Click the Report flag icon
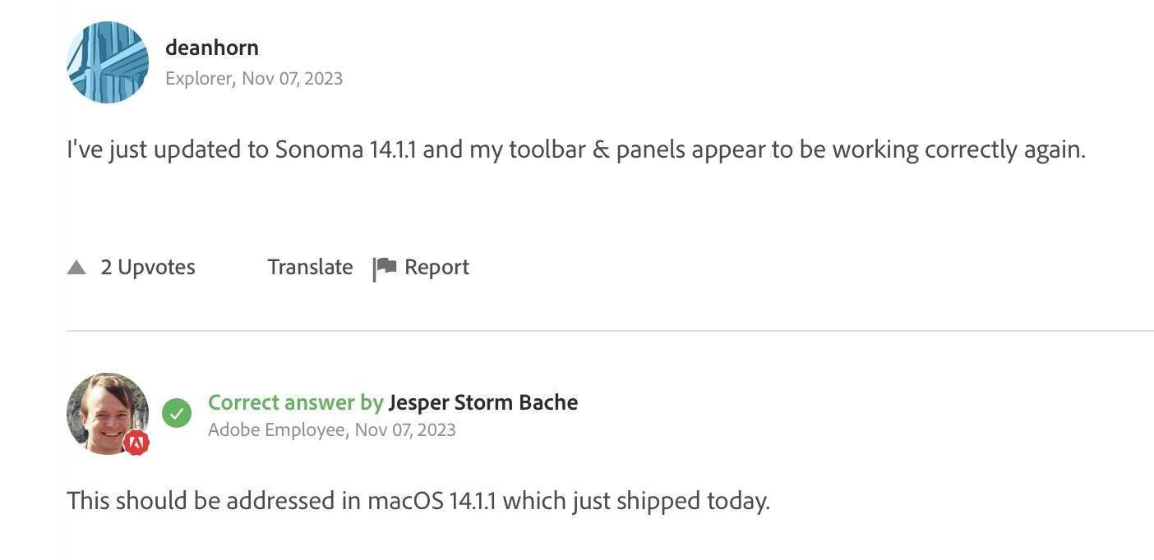This screenshot has height=560, width=1154. pos(385,269)
